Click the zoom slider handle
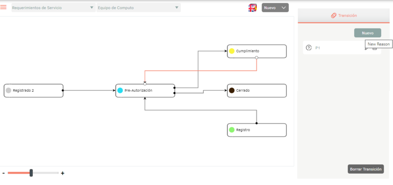This screenshot has width=393, height=185. [31, 173]
